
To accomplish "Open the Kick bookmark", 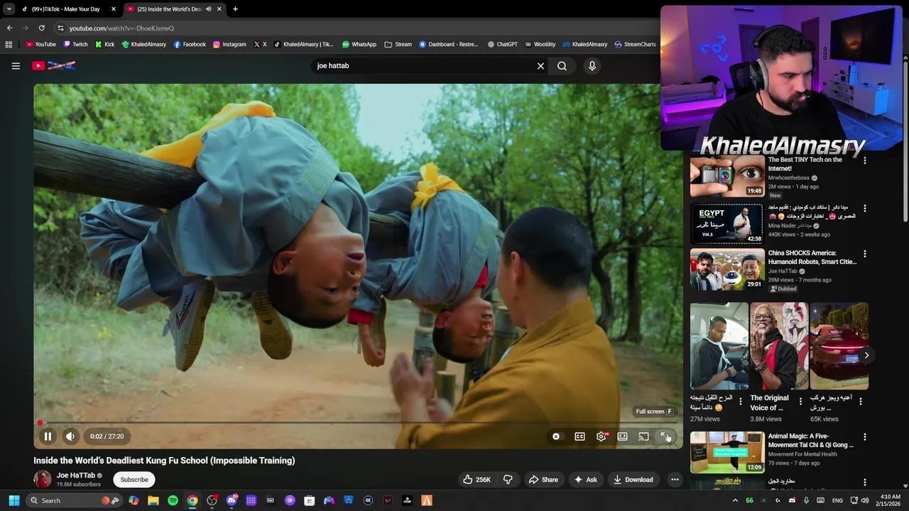I will [104, 44].
